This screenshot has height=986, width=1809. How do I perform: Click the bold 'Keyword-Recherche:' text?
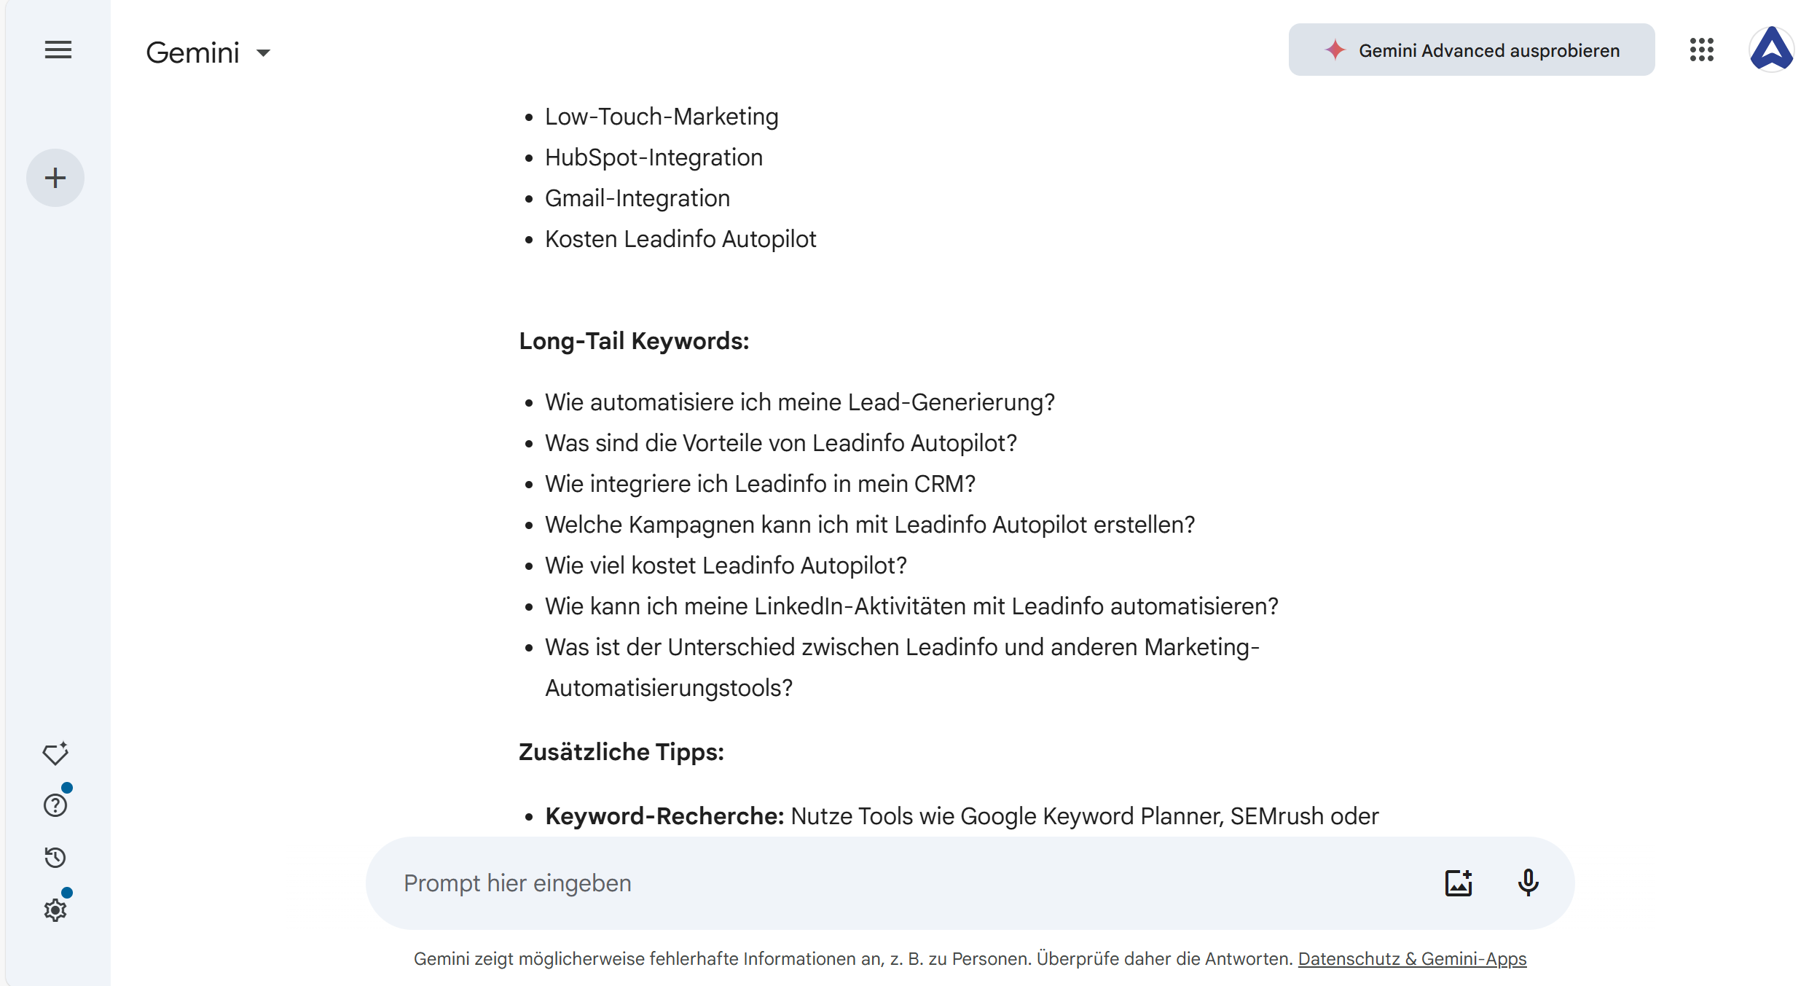coord(664,816)
